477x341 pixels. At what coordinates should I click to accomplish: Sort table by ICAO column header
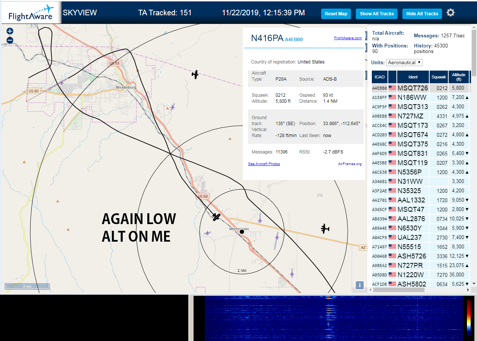point(380,77)
